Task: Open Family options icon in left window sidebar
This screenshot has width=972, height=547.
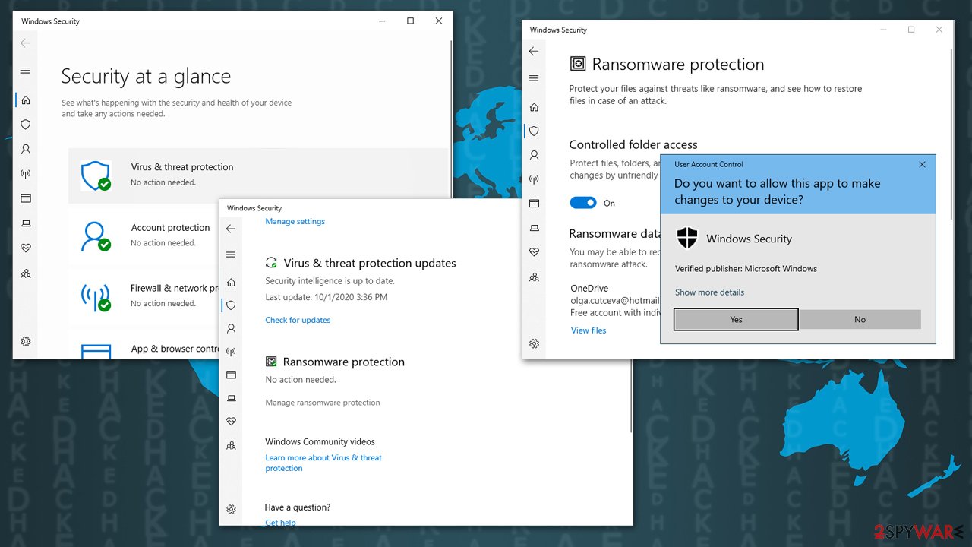Action: (x=26, y=273)
